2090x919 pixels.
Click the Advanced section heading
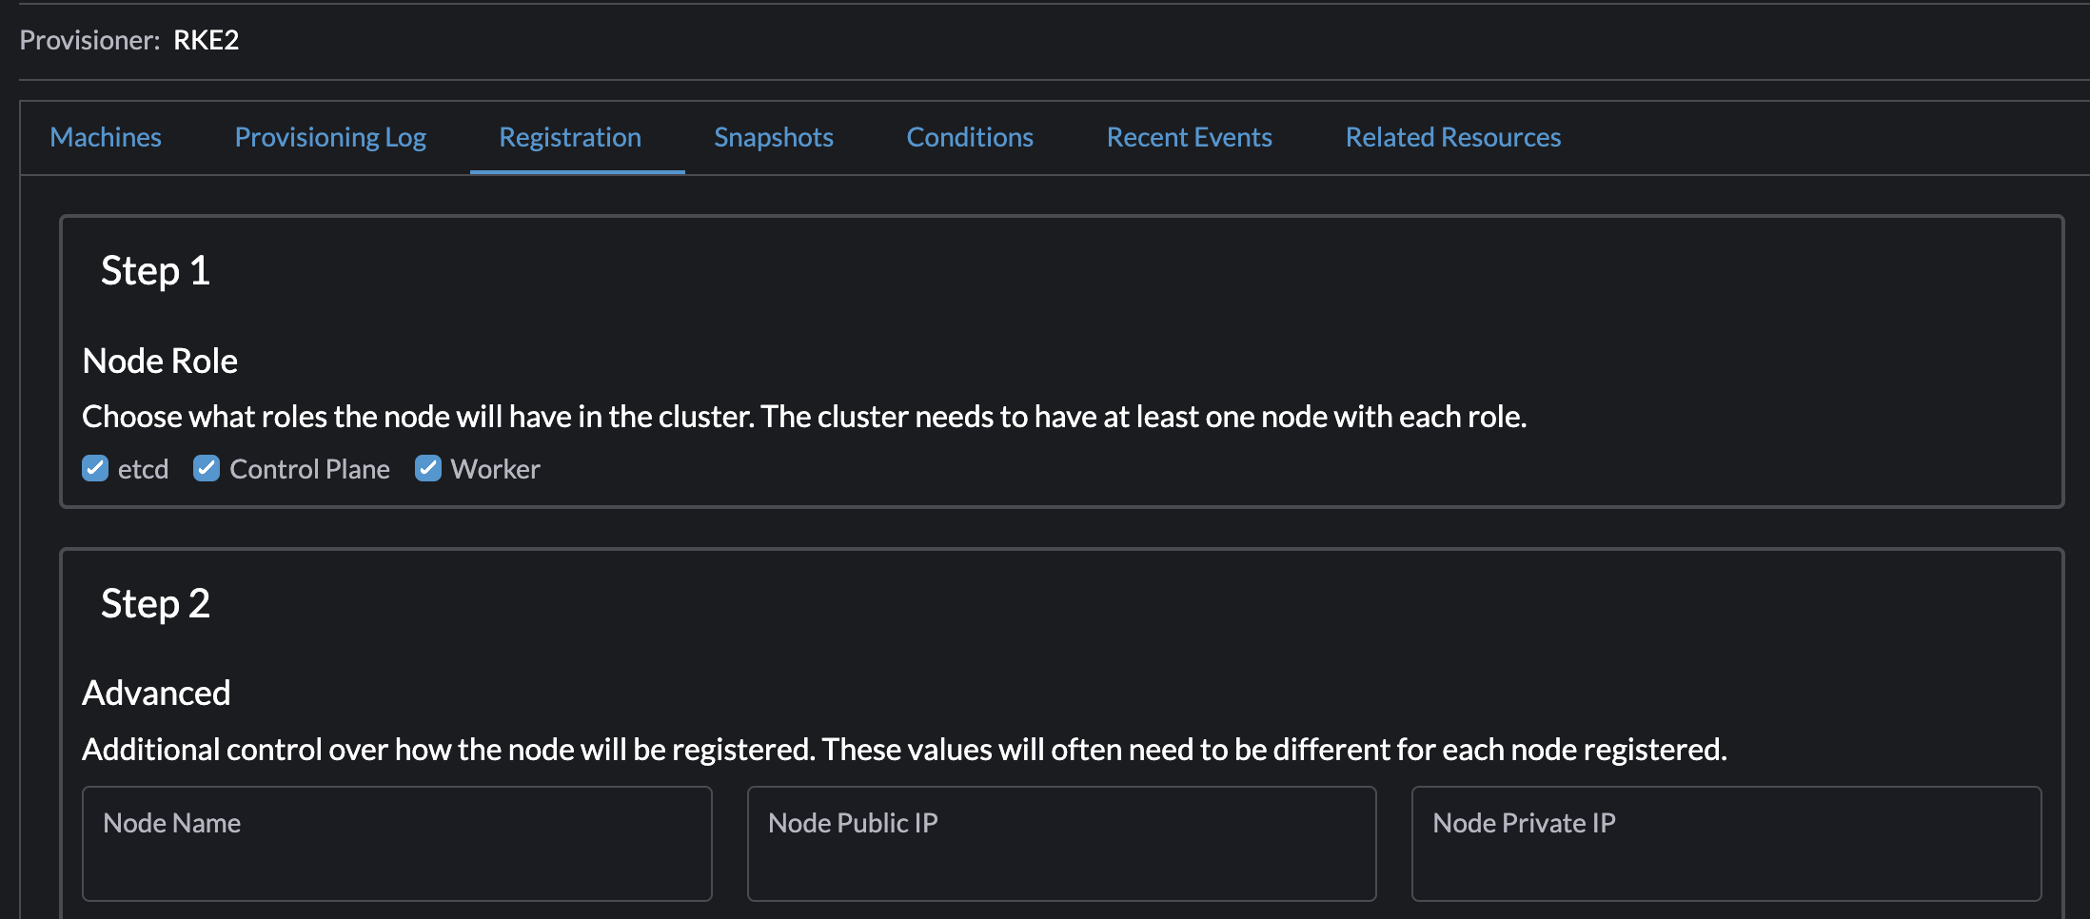157,692
